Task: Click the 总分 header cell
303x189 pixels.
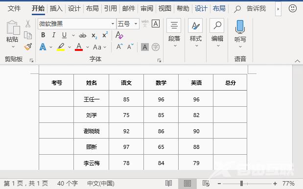Action: (x=230, y=83)
